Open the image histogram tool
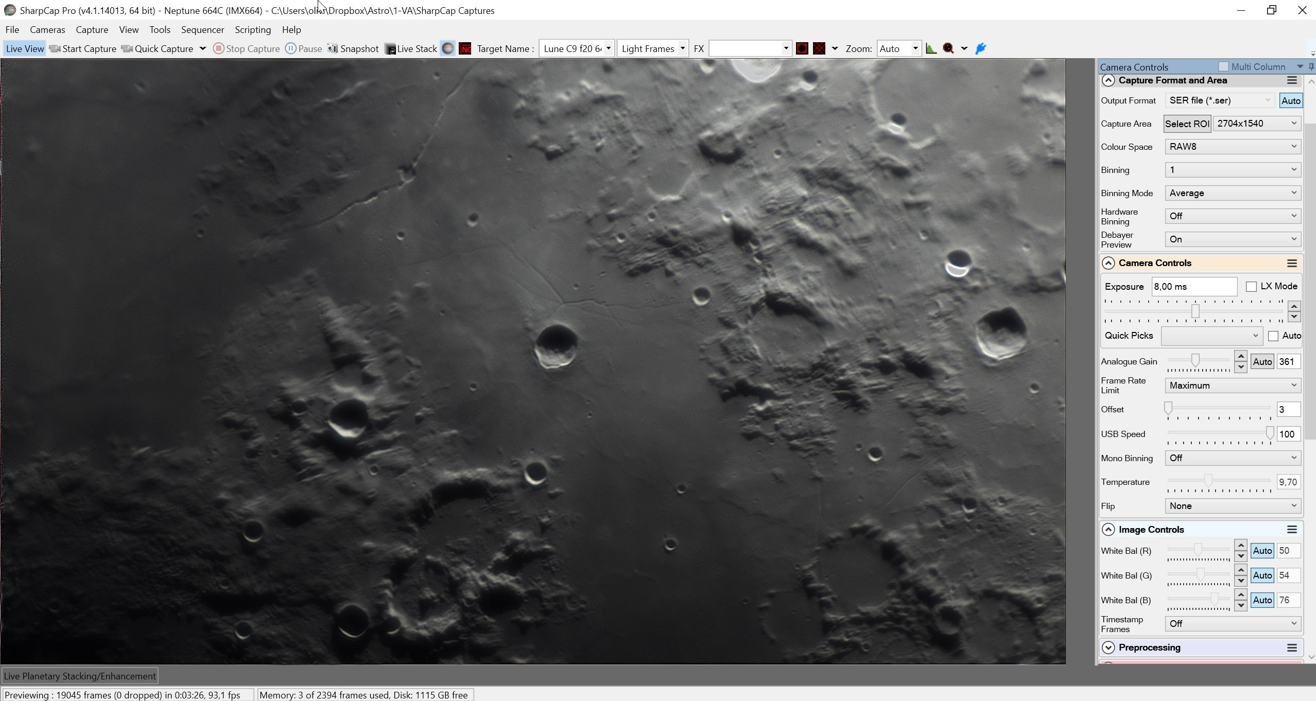The width and height of the screenshot is (1316, 701). 931,48
